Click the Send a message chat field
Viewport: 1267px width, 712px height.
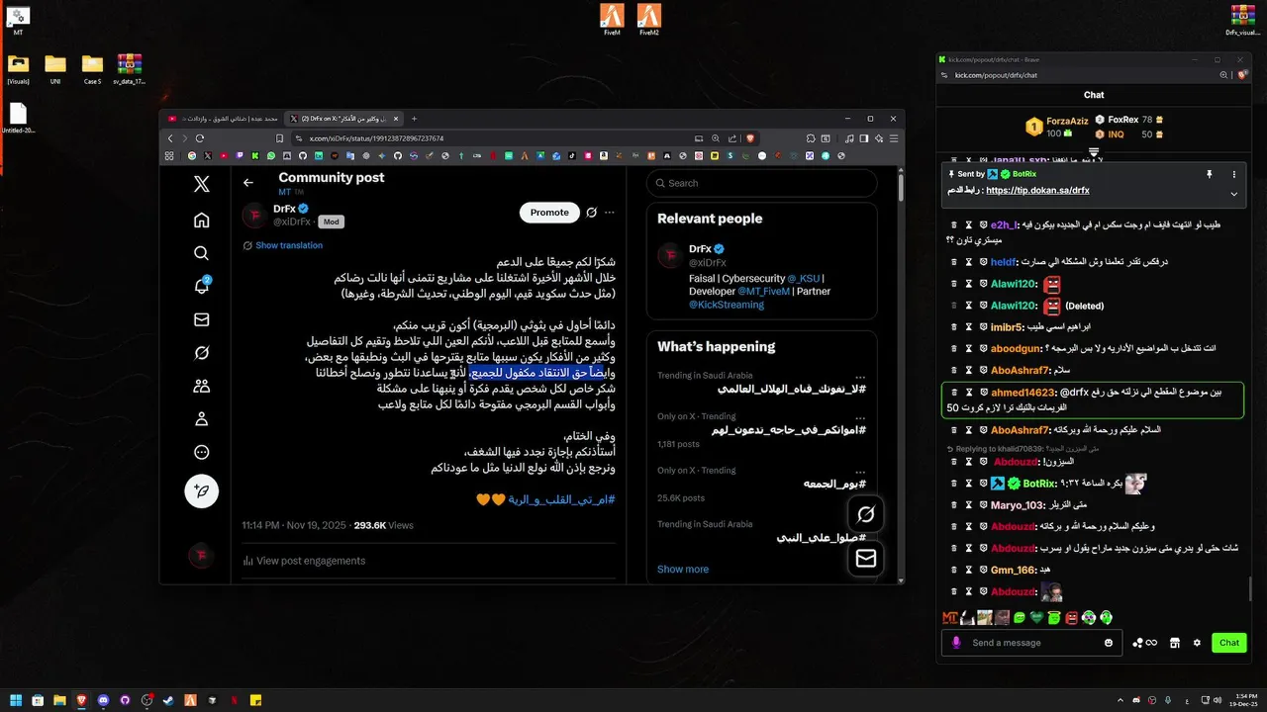coord(1029,643)
